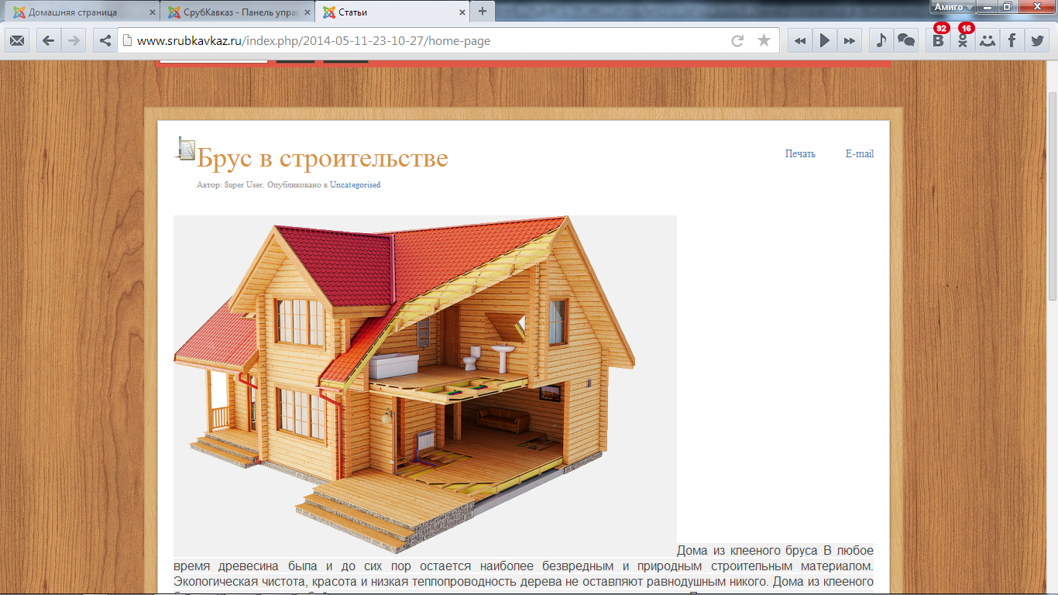The image size is (1058, 595).
Task: Click the share icon beside the address bar
Action: tap(105, 41)
